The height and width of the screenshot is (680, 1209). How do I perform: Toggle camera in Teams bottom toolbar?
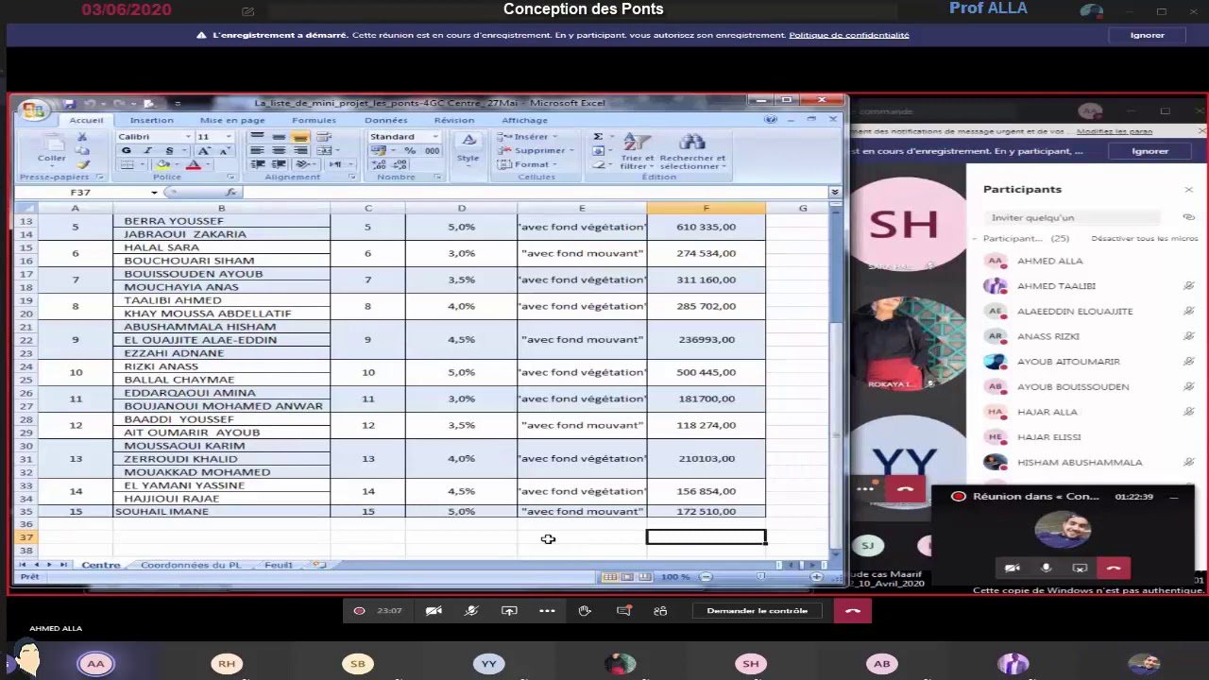coord(434,611)
